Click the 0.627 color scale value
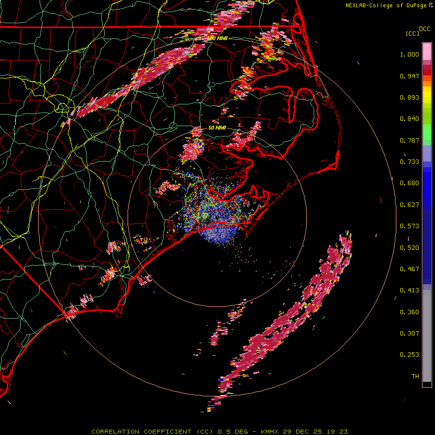Screen dimensions: 435x435 point(409,205)
